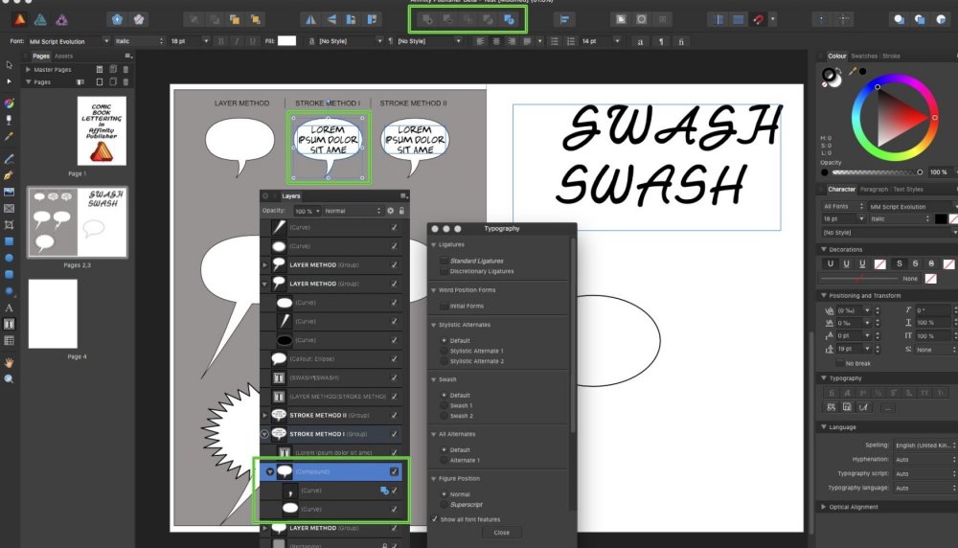Image resolution: width=958 pixels, height=548 pixels.
Task: Select the Page 1 thumbnail
Action: tap(102, 130)
